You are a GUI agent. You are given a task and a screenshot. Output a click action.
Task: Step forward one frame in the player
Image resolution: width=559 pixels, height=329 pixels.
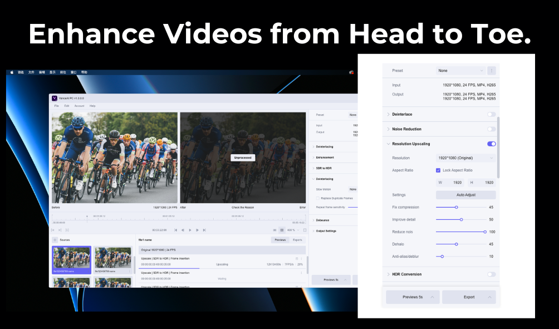(197, 230)
